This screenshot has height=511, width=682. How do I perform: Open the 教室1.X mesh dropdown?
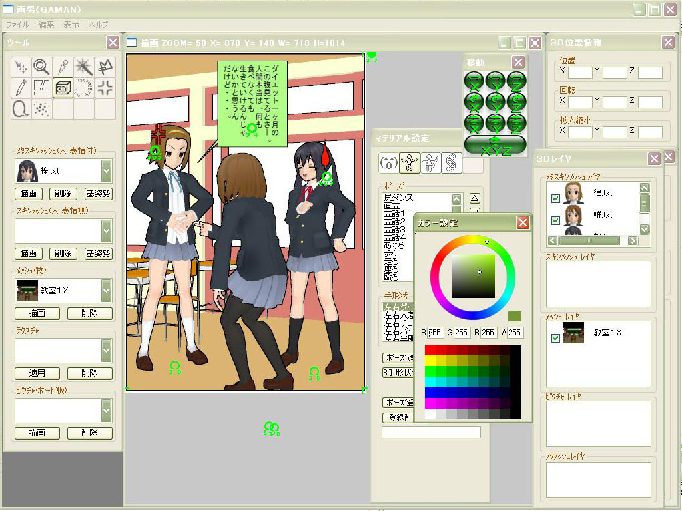pos(107,290)
